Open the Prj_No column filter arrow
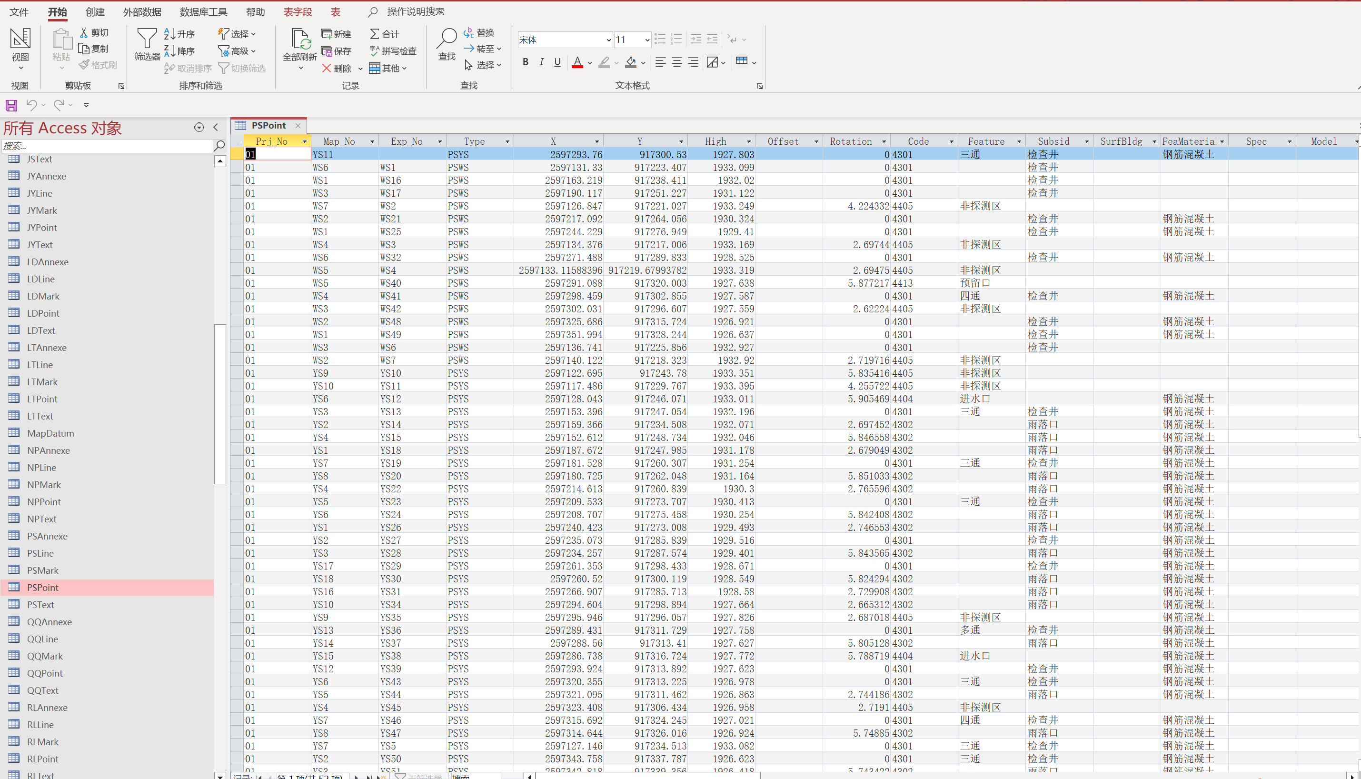1361x779 pixels. 305,142
